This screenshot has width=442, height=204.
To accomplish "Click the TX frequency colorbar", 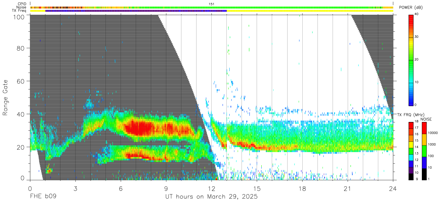I will coord(411,151).
